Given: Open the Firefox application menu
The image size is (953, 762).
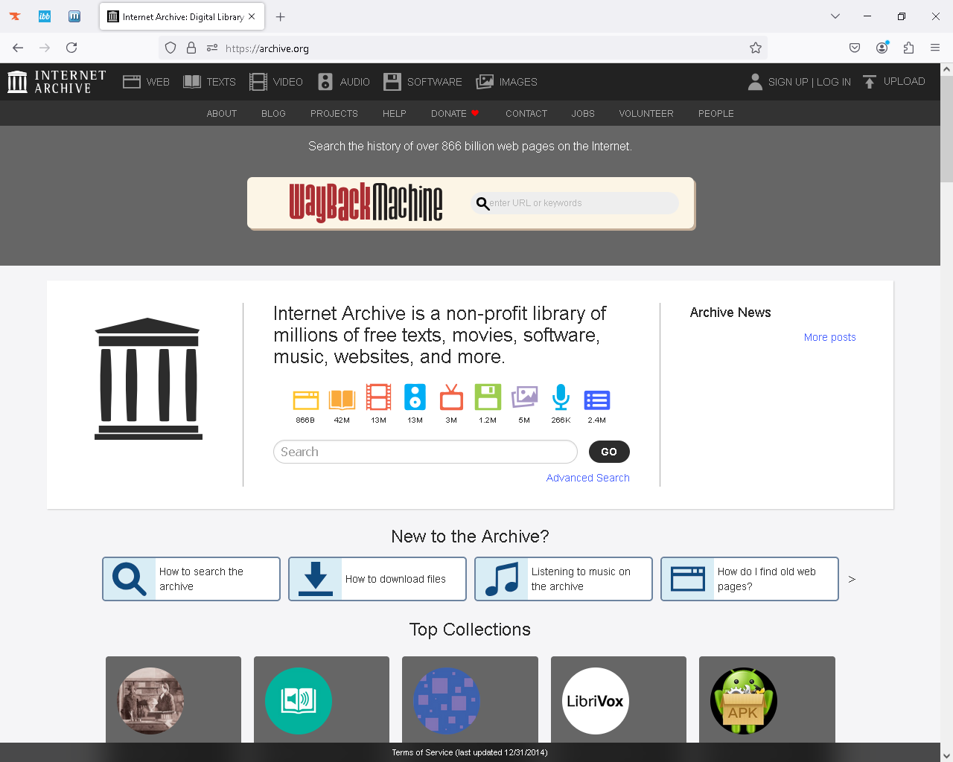Looking at the screenshot, I should click(935, 48).
